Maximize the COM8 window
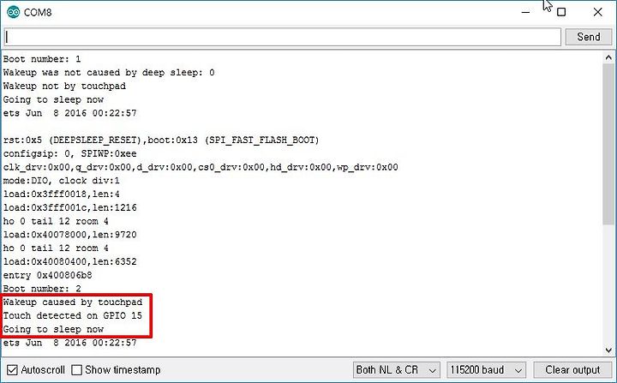 (561, 12)
